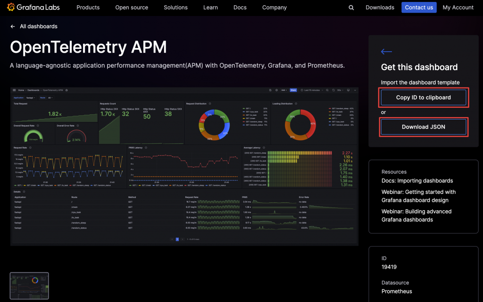
Task: Click the Import the dashboard template text
Action: [x=420, y=82]
